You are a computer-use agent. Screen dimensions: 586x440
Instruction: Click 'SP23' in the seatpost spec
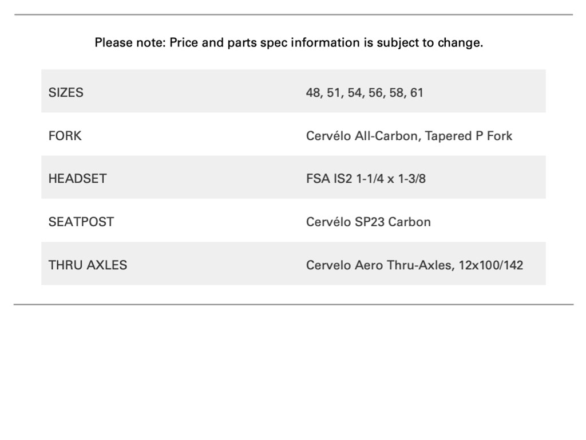pos(370,222)
